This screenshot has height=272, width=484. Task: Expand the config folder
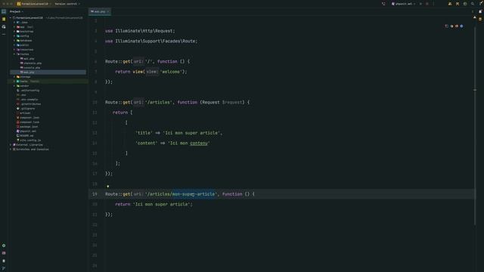point(14,36)
